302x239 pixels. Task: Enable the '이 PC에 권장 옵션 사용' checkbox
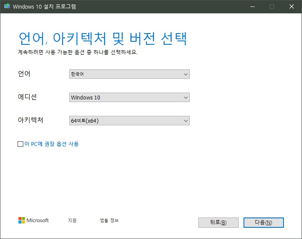click(x=20, y=144)
